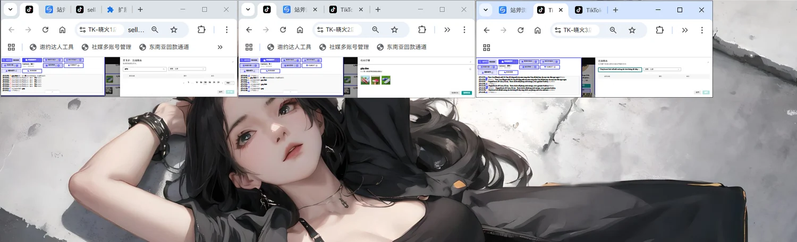The height and width of the screenshot is (242, 797).
Task: Open the first dropdown in TK-晓火1 dialog
Action: click(x=143, y=69)
